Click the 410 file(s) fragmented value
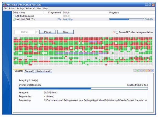Screen dimensions: 158x117 [49, 96]
